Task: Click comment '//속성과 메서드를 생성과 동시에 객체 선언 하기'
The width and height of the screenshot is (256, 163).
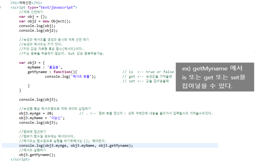Action: coord(54,40)
